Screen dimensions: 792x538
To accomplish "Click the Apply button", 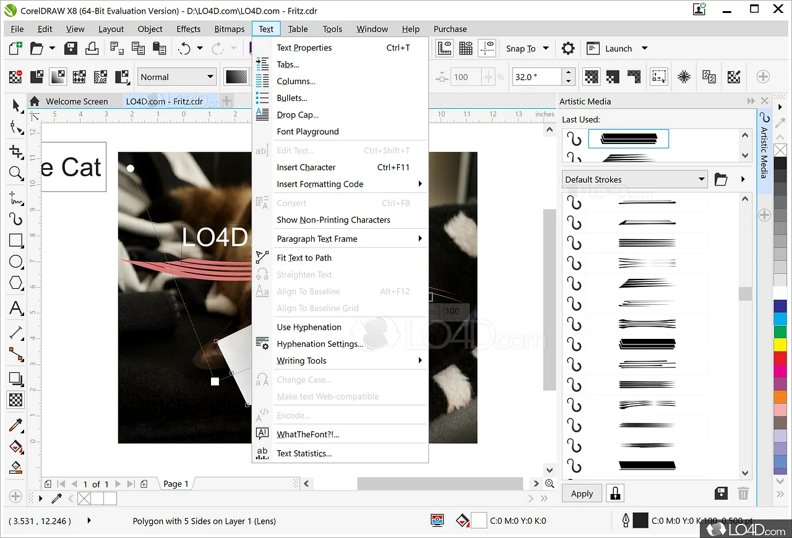I will point(582,493).
